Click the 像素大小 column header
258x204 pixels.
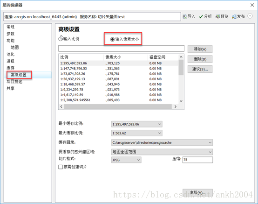click(126, 57)
